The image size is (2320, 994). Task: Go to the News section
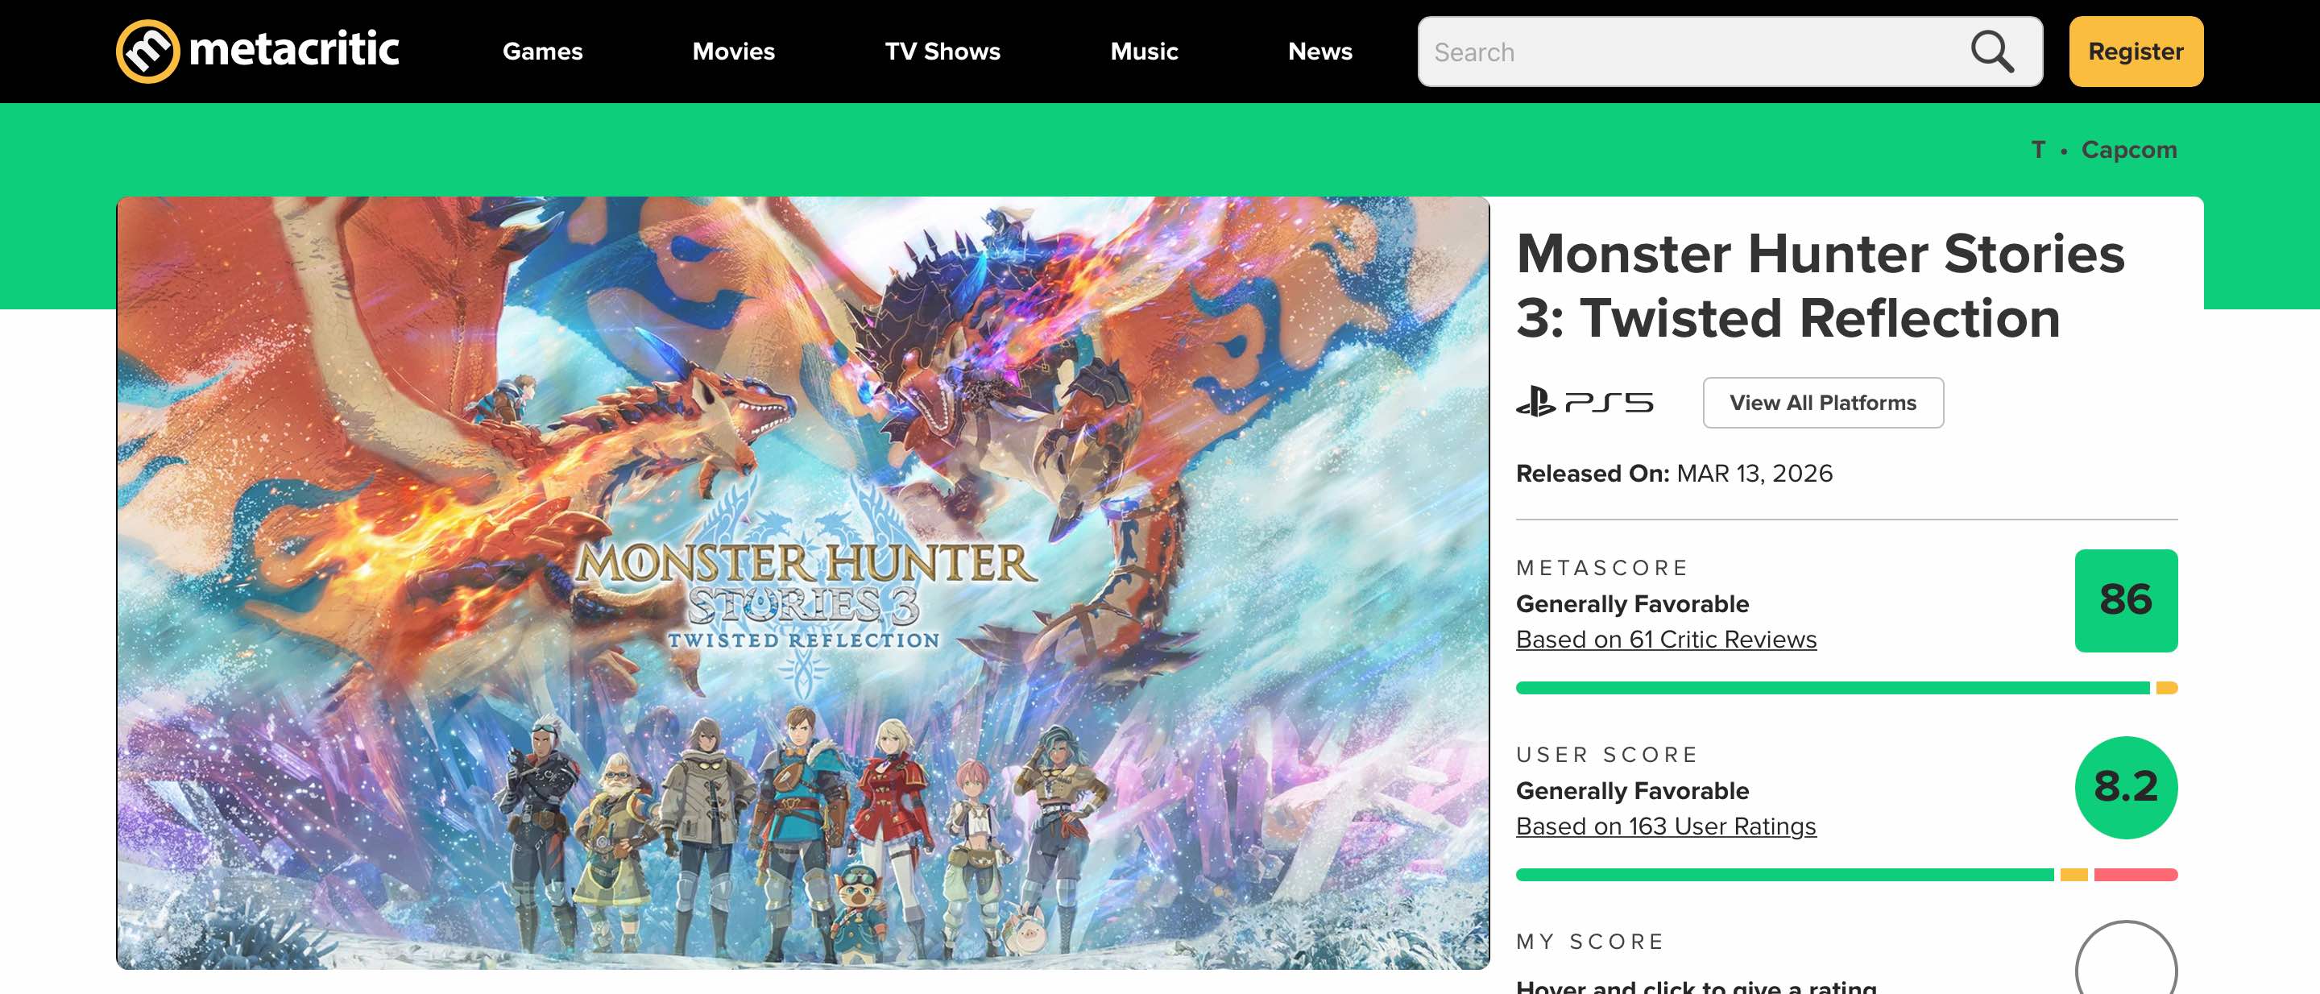click(x=1319, y=52)
